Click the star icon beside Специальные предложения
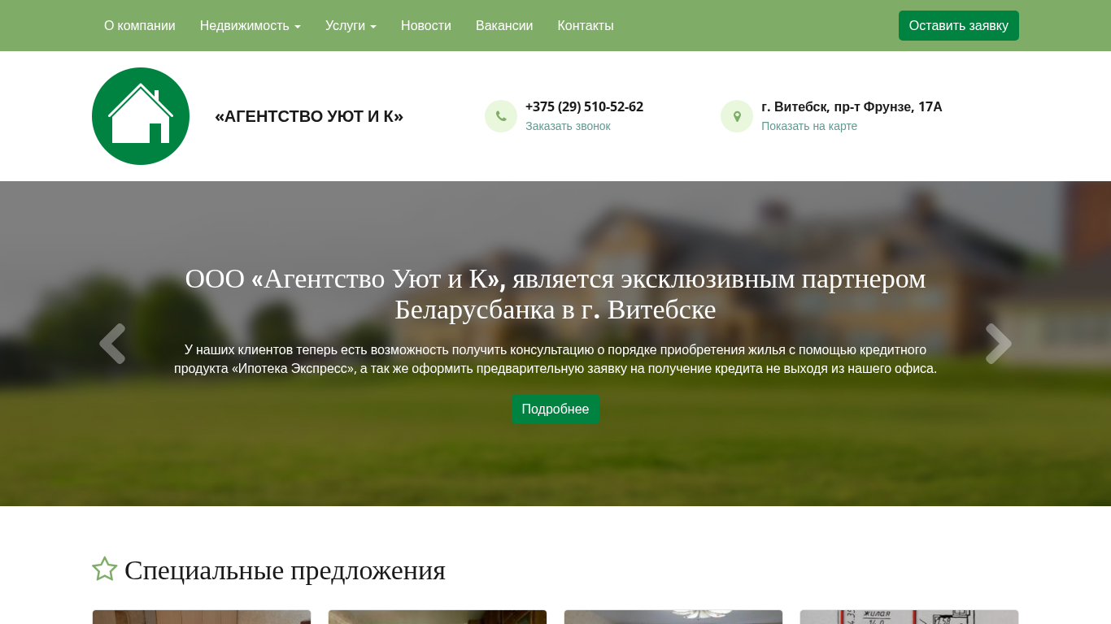Viewport: 1111px width, 624px height. (105, 570)
